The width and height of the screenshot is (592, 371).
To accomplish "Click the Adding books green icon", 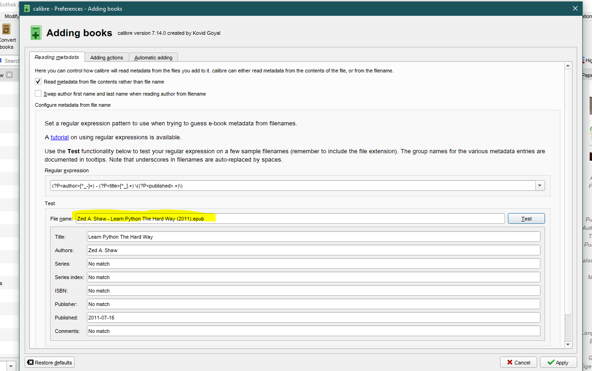I will 36,33.
